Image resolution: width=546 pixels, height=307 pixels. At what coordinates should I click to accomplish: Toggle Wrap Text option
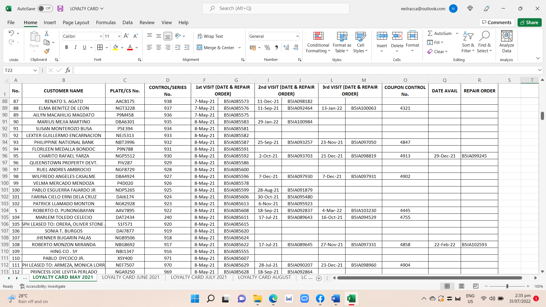(x=210, y=36)
